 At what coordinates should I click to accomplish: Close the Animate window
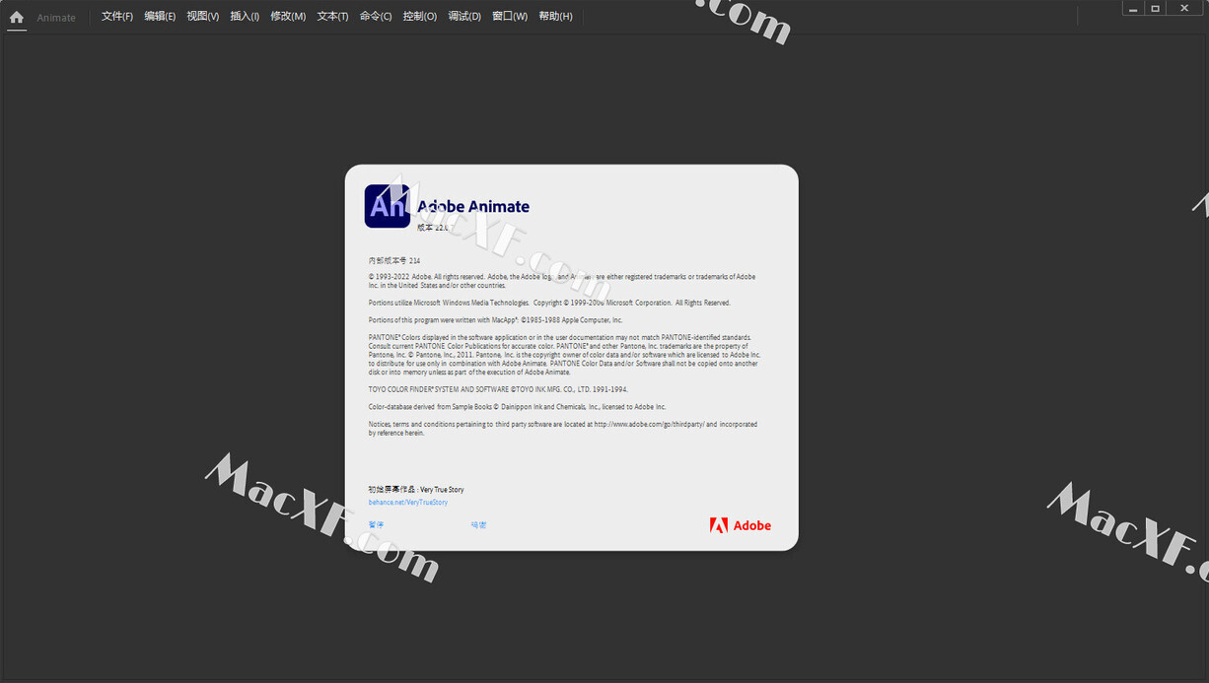point(1184,8)
